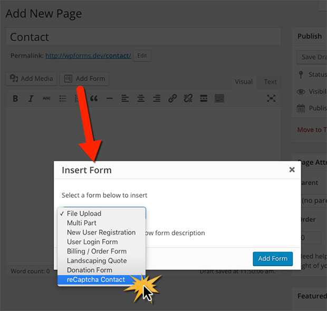Align text center
327x311 pixels.
[141, 99]
